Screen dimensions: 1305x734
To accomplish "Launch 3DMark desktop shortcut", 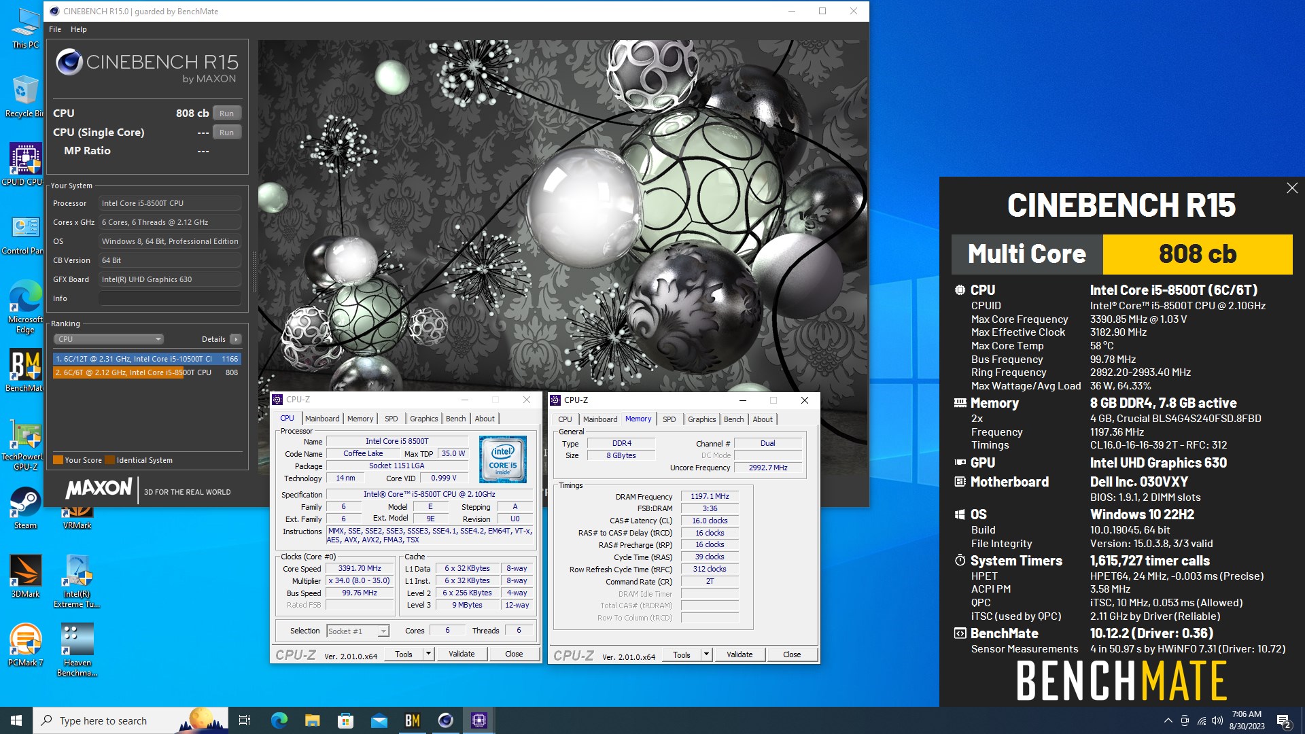I will coord(25,576).
